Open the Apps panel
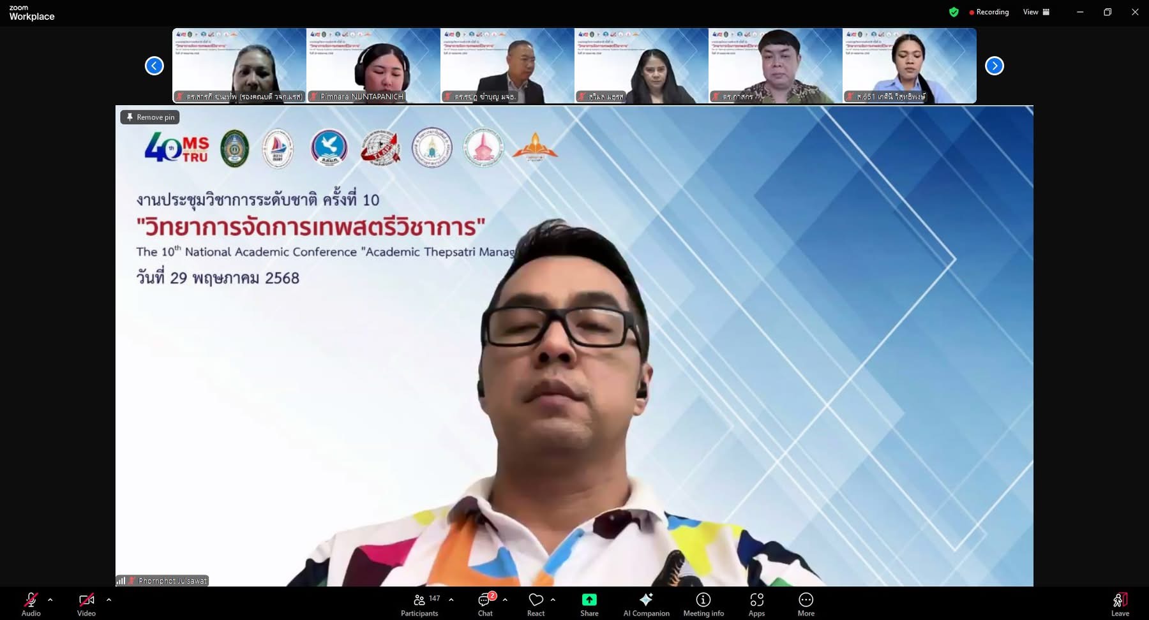 (x=756, y=604)
